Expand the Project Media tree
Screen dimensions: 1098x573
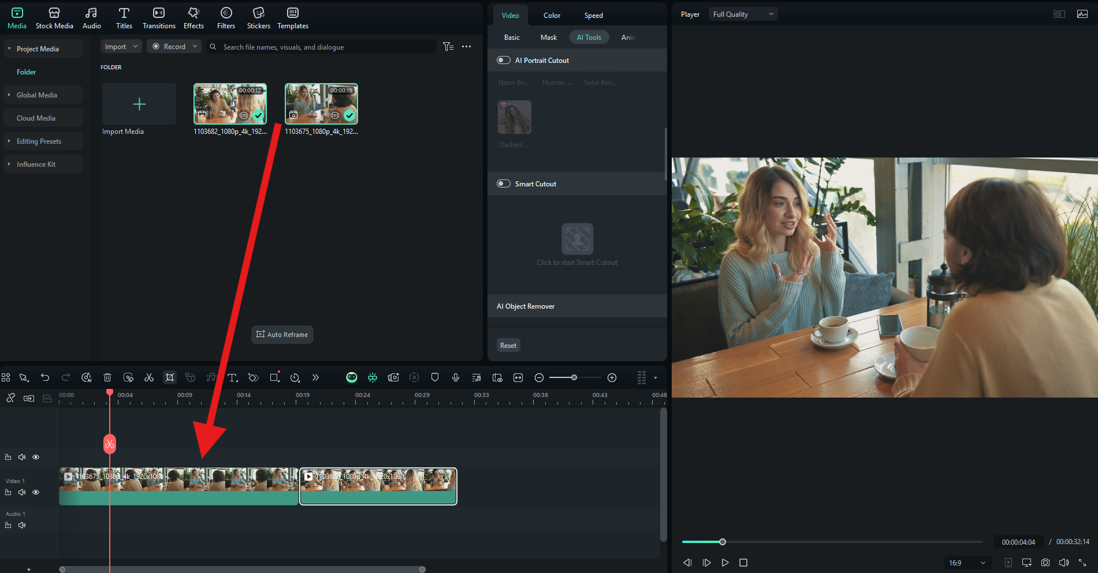point(9,49)
